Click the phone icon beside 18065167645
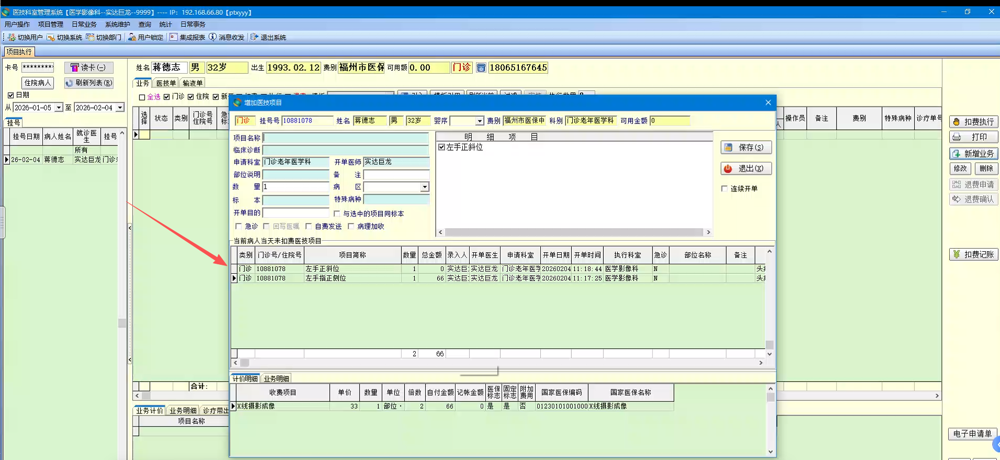 click(481, 68)
